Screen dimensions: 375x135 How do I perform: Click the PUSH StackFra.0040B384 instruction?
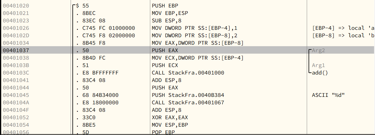point(188,95)
